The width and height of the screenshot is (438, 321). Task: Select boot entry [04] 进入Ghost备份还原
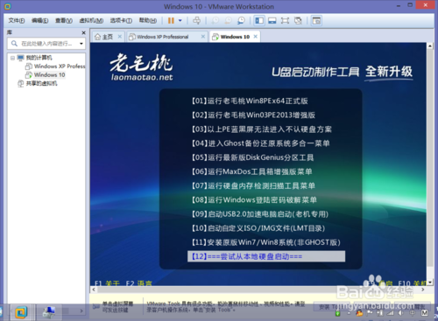click(261, 143)
